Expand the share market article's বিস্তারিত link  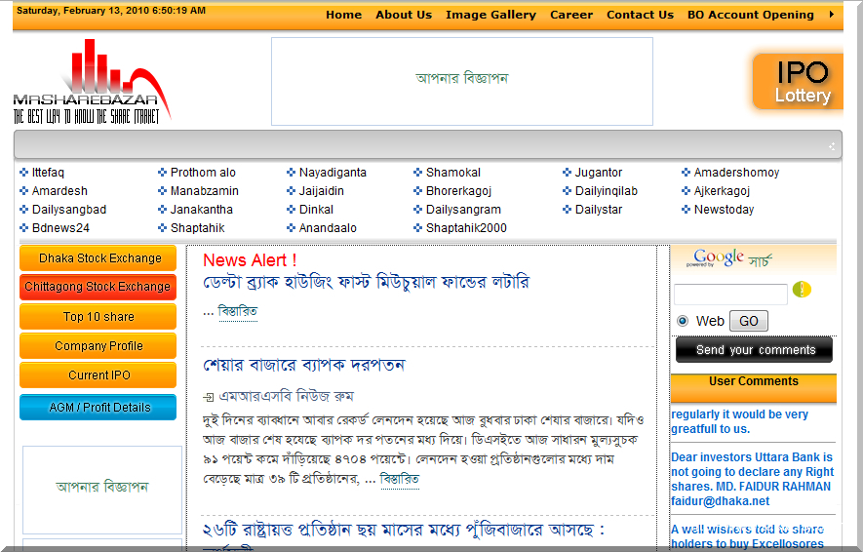point(399,480)
